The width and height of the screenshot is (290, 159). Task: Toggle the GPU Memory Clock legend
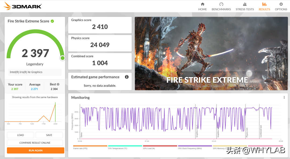coord(230,147)
